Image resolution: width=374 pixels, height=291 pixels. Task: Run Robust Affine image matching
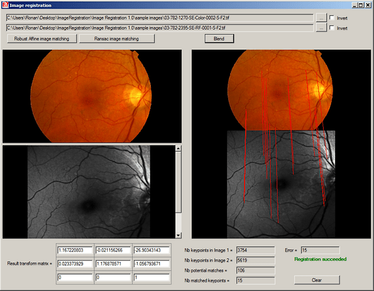click(41, 38)
